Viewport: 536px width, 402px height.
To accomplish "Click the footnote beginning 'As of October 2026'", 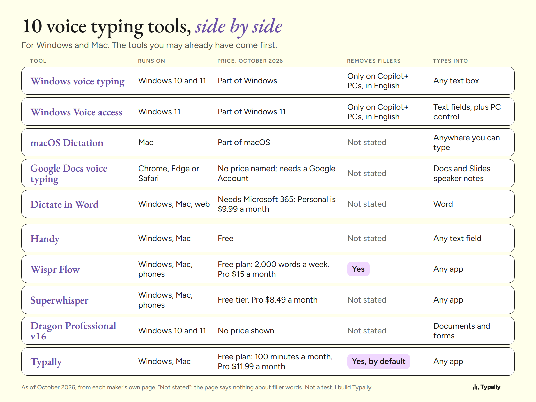I will pos(197,387).
